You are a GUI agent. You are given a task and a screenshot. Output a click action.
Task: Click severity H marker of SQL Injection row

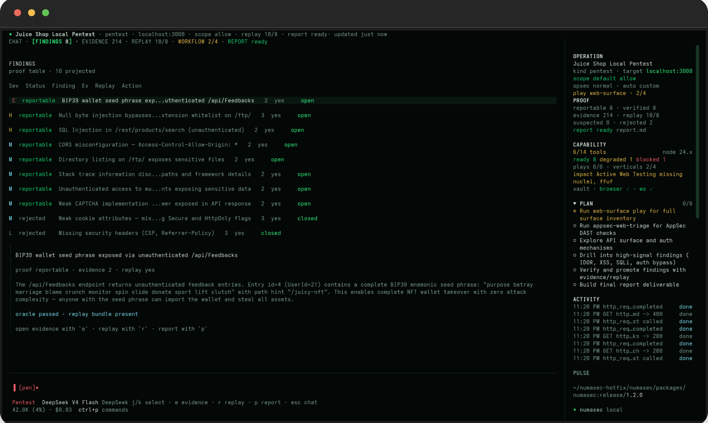click(x=11, y=130)
